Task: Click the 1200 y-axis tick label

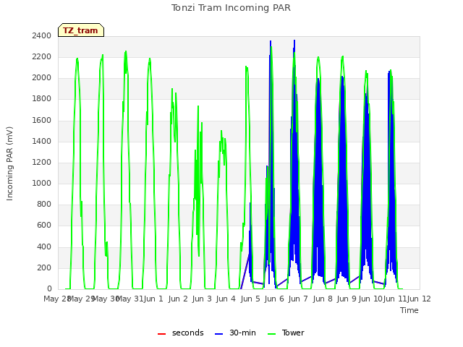Action: 42,162
